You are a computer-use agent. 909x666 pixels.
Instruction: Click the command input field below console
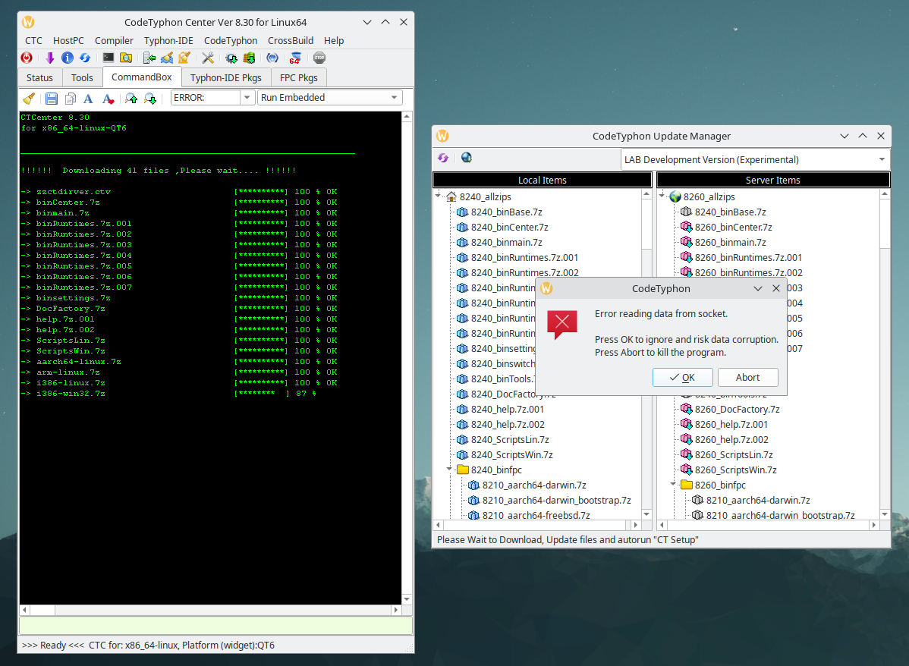pyautogui.click(x=215, y=626)
